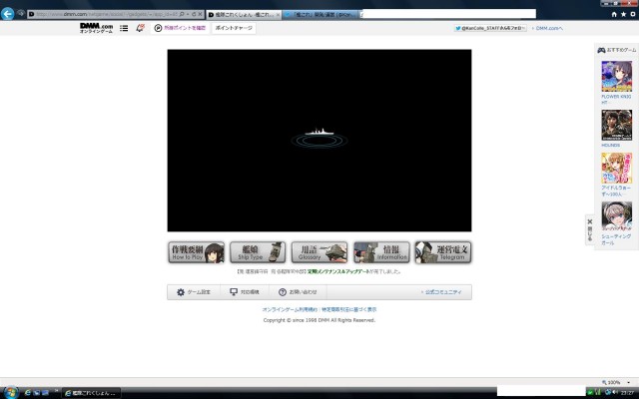Open the browser zoom 100% control
Viewport: 639px width, 399px height.
[x=616, y=382]
